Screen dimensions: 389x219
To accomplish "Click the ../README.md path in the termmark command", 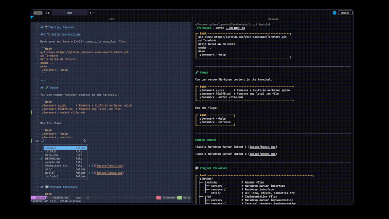I will point(235,28).
